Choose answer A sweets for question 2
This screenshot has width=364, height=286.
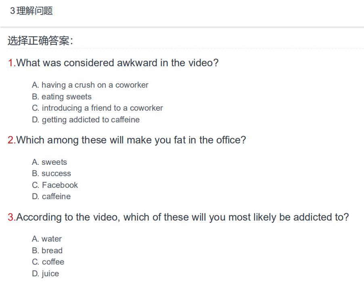[x=49, y=162]
